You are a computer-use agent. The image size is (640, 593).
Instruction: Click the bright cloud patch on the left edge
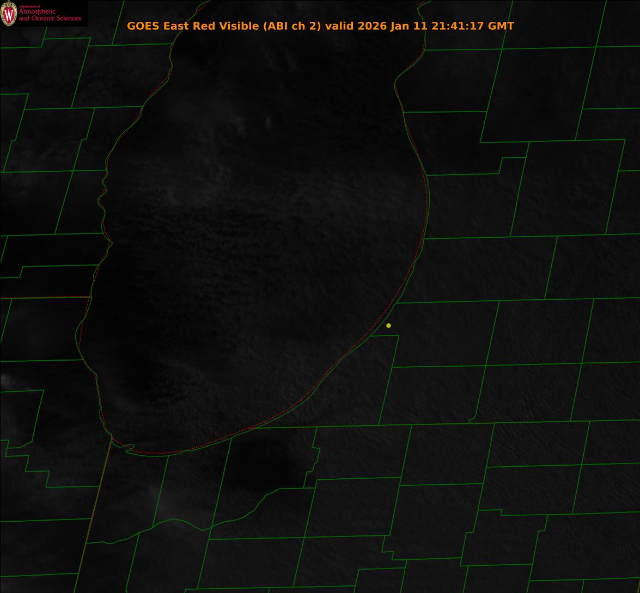7,382
